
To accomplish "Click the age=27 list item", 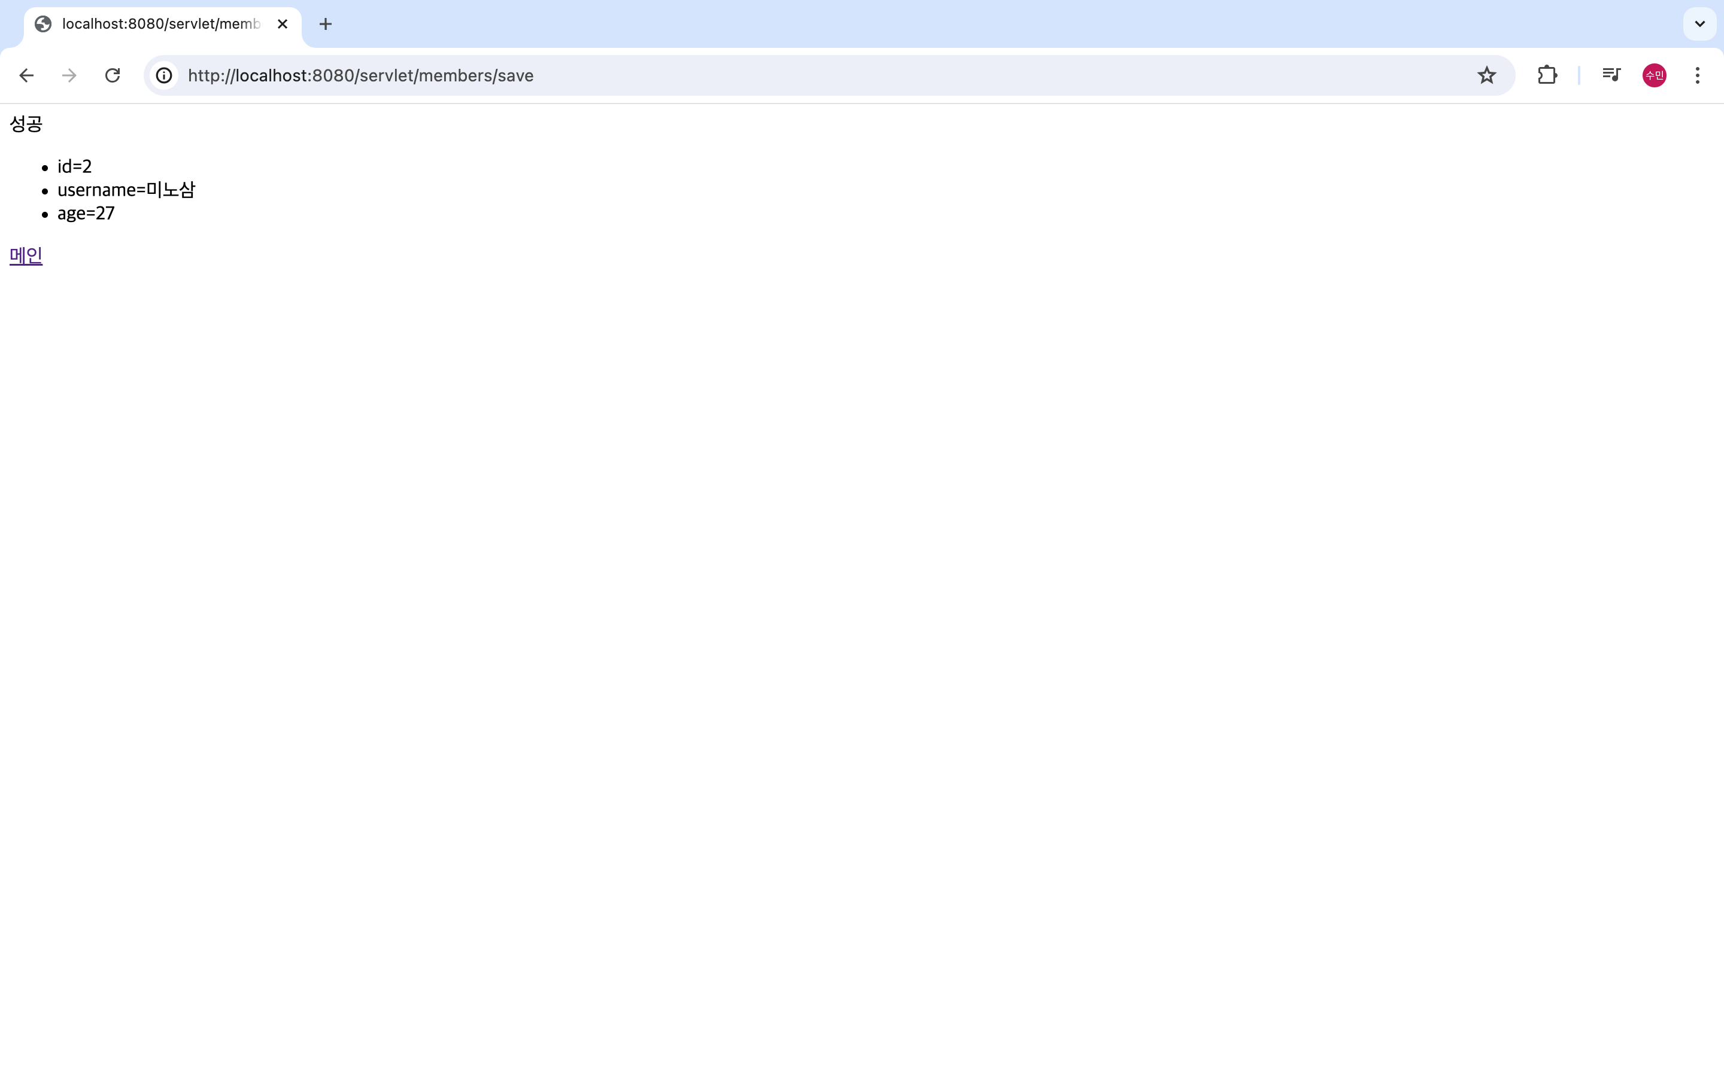I will [x=86, y=214].
